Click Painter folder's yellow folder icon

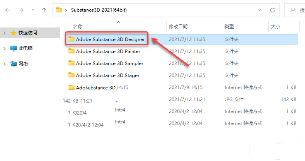click(x=72, y=51)
